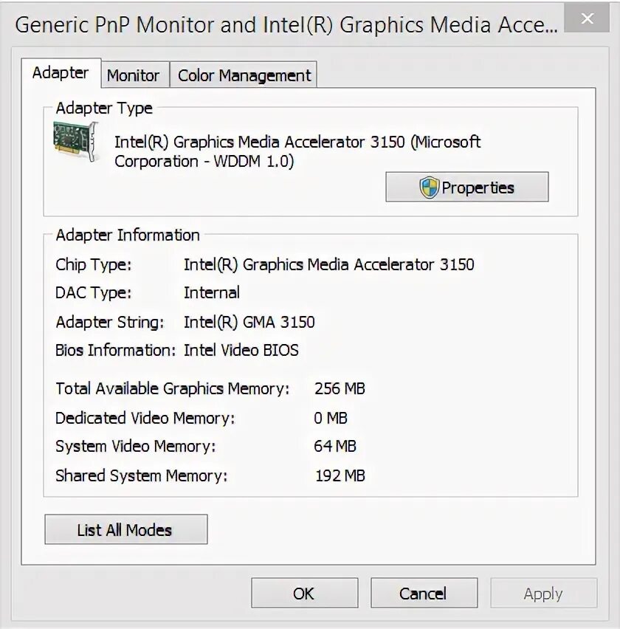
Task: Click the greyed-out Apply button
Action: [543, 593]
